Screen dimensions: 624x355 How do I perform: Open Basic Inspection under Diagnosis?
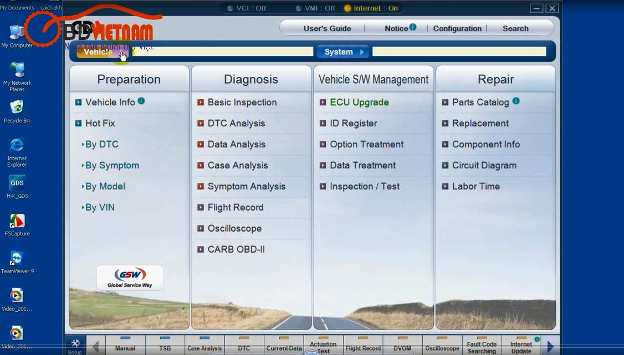(242, 102)
